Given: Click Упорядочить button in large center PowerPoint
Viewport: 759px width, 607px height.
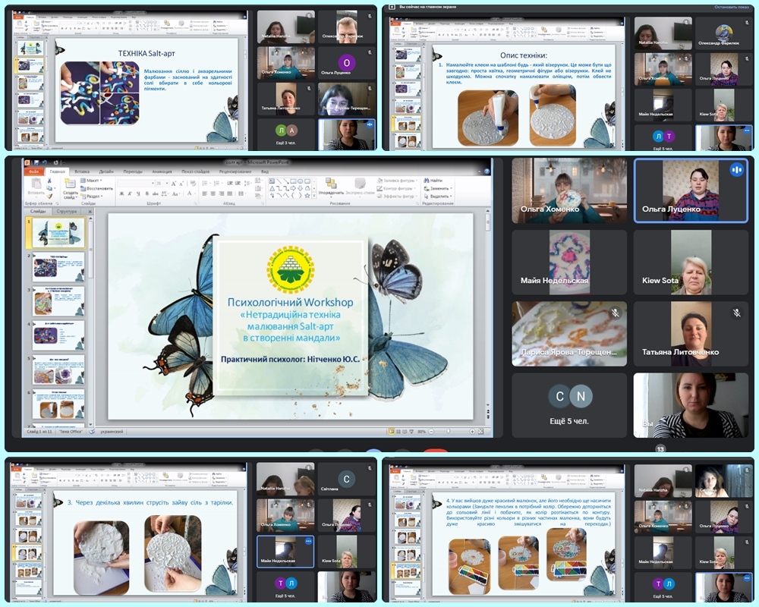Looking at the screenshot, I should (331, 187).
